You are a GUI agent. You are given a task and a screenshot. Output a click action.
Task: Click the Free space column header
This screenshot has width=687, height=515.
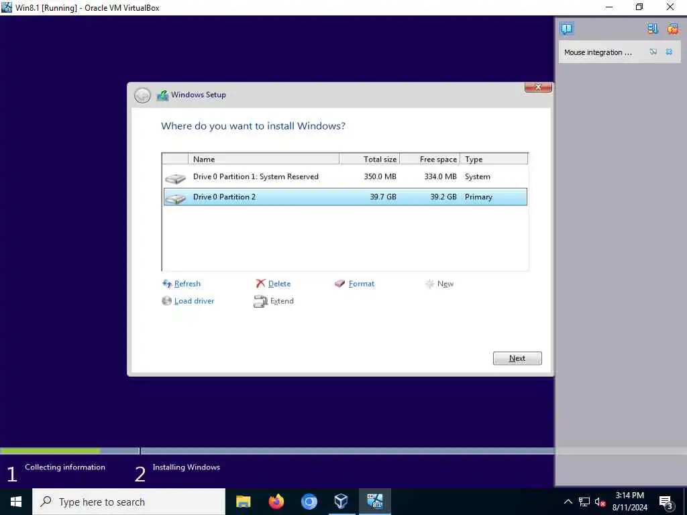pos(430,159)
